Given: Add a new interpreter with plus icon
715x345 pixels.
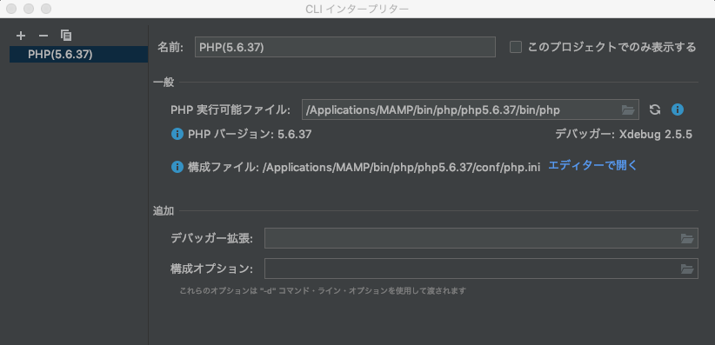Looking at the screenshot, I should (x=21, y=36).
